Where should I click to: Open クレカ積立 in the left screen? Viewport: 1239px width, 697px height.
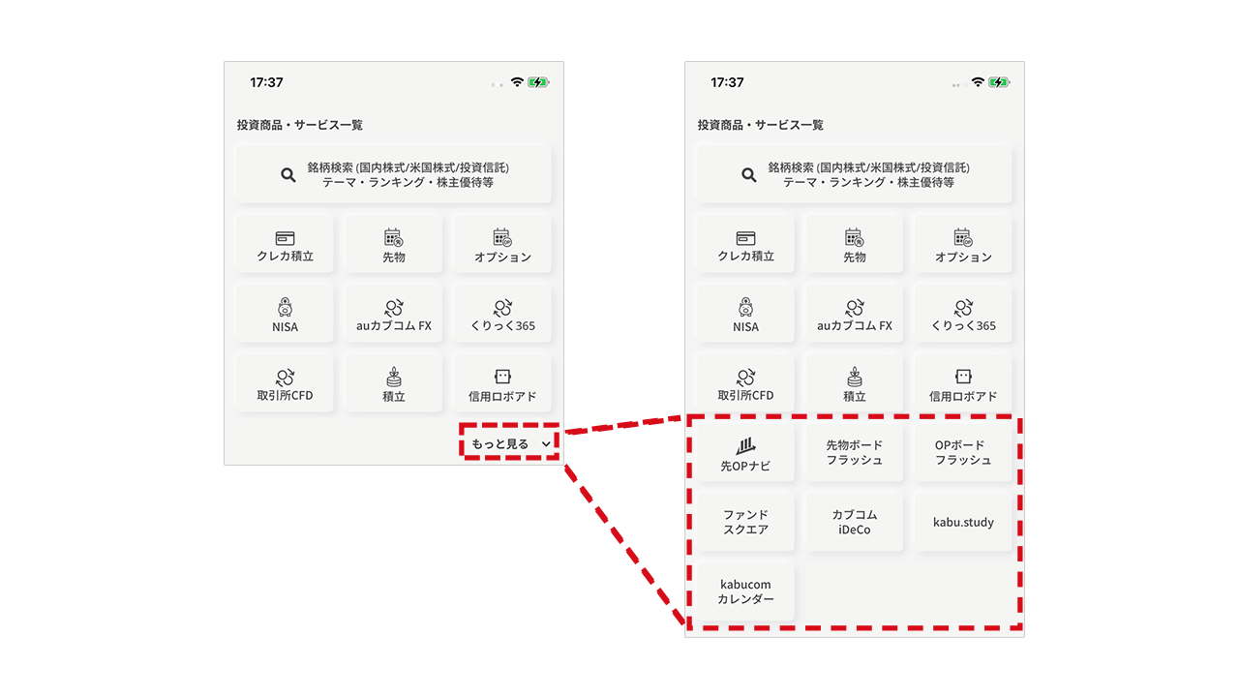point(286,244)
